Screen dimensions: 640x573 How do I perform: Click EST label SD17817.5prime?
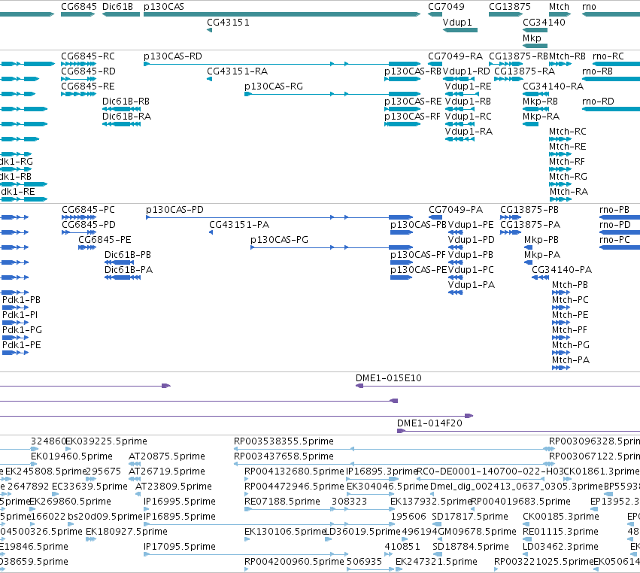(470, 517)
